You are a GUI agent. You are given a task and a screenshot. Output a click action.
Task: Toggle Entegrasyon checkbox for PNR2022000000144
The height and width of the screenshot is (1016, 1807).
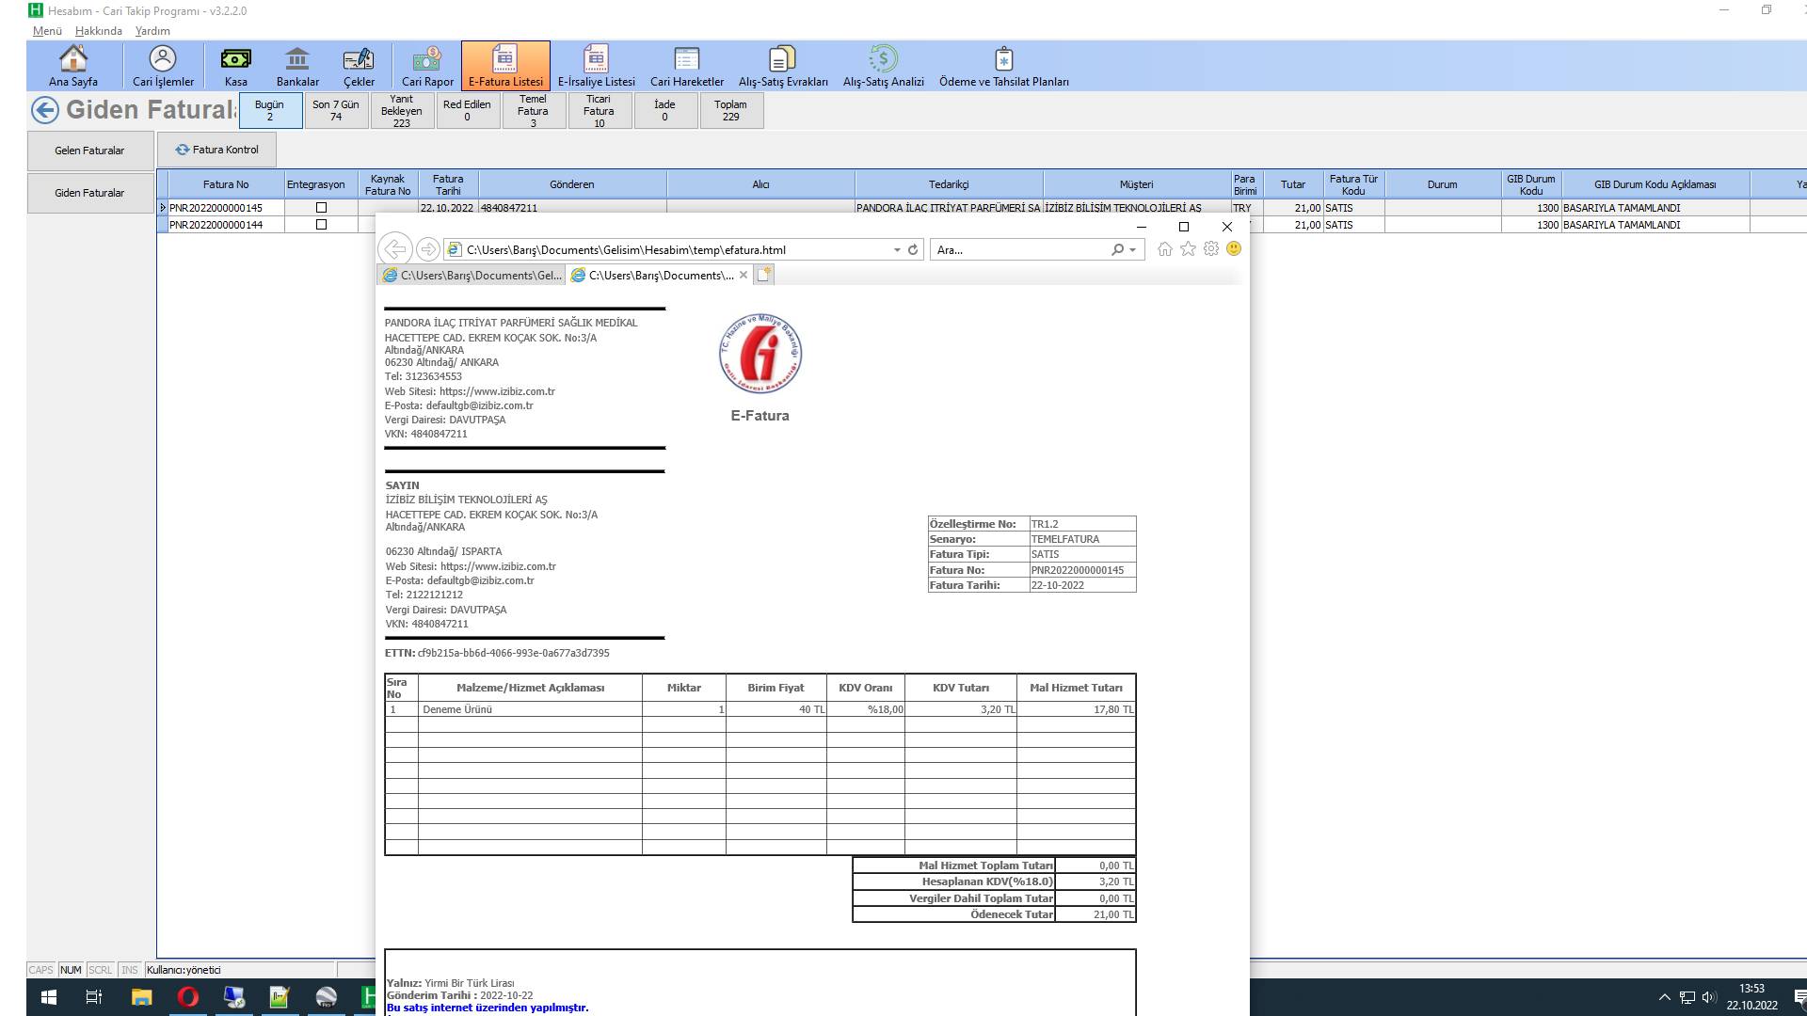point(321,225)
